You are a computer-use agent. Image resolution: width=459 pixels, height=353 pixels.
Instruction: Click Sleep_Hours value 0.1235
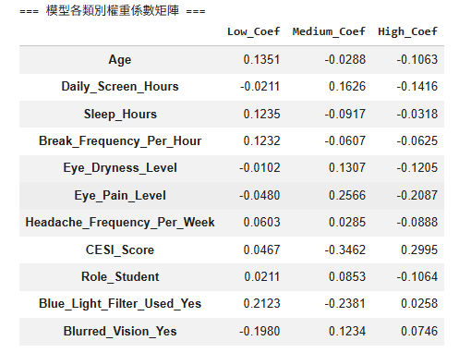261,114
